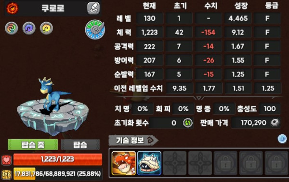Tap the blue crystal orb icon
The width and height of the screenshot is (289, 182).
[x=282, y=139]
